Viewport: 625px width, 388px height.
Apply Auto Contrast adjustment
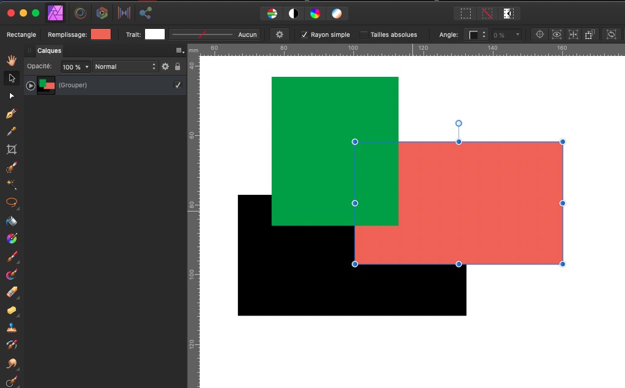294,14
